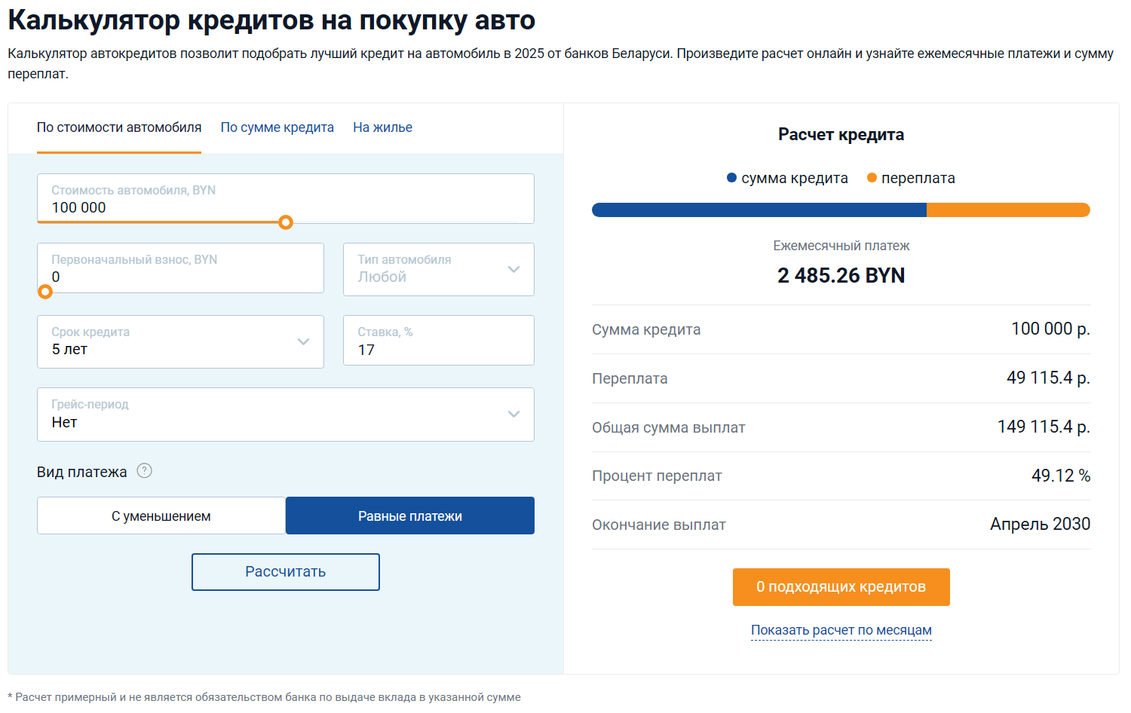1131x713 pixels.
Task: Click the Первоначальный взнос slider handle
Action: [x=45, y=292]
